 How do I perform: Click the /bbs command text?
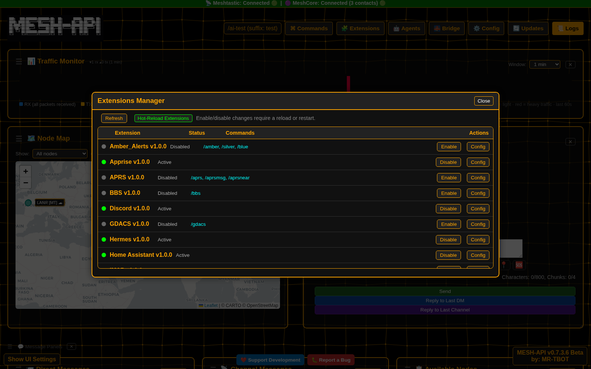coord(196,193)
